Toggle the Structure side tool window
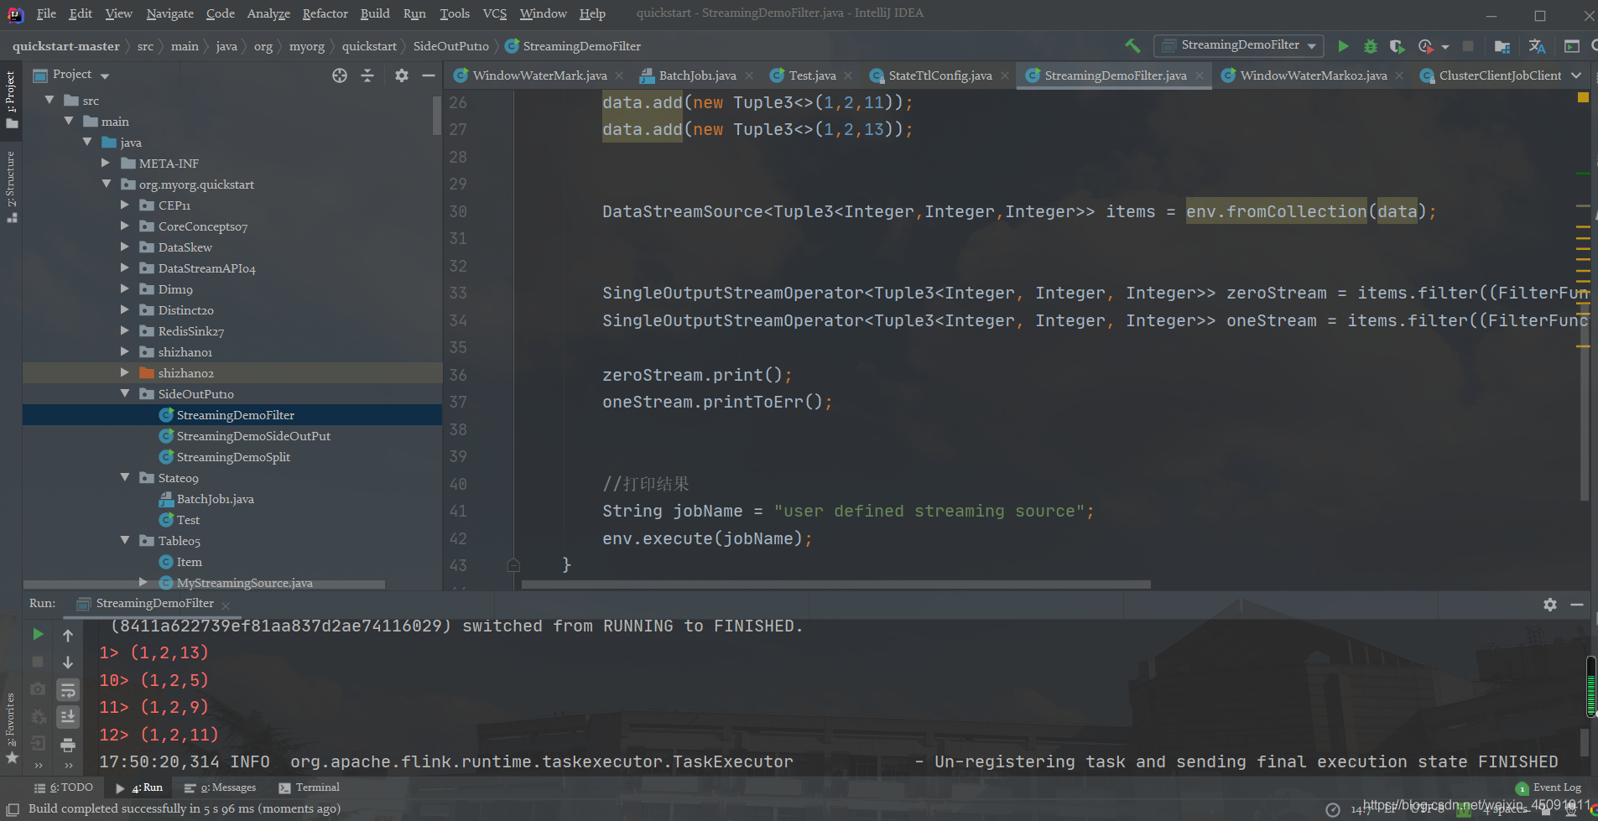 [11, 186]
